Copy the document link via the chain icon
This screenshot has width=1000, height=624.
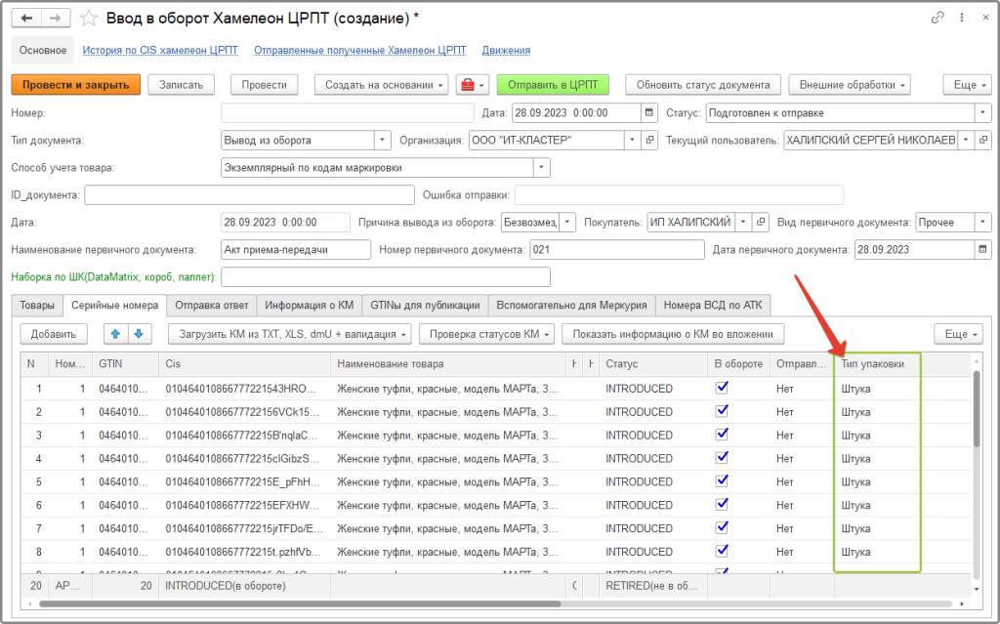[937, 18]
